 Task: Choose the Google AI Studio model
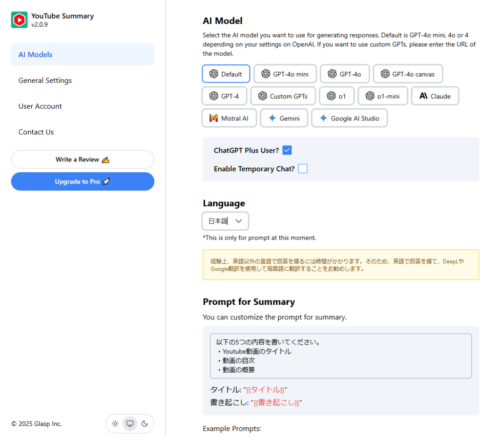349,118
